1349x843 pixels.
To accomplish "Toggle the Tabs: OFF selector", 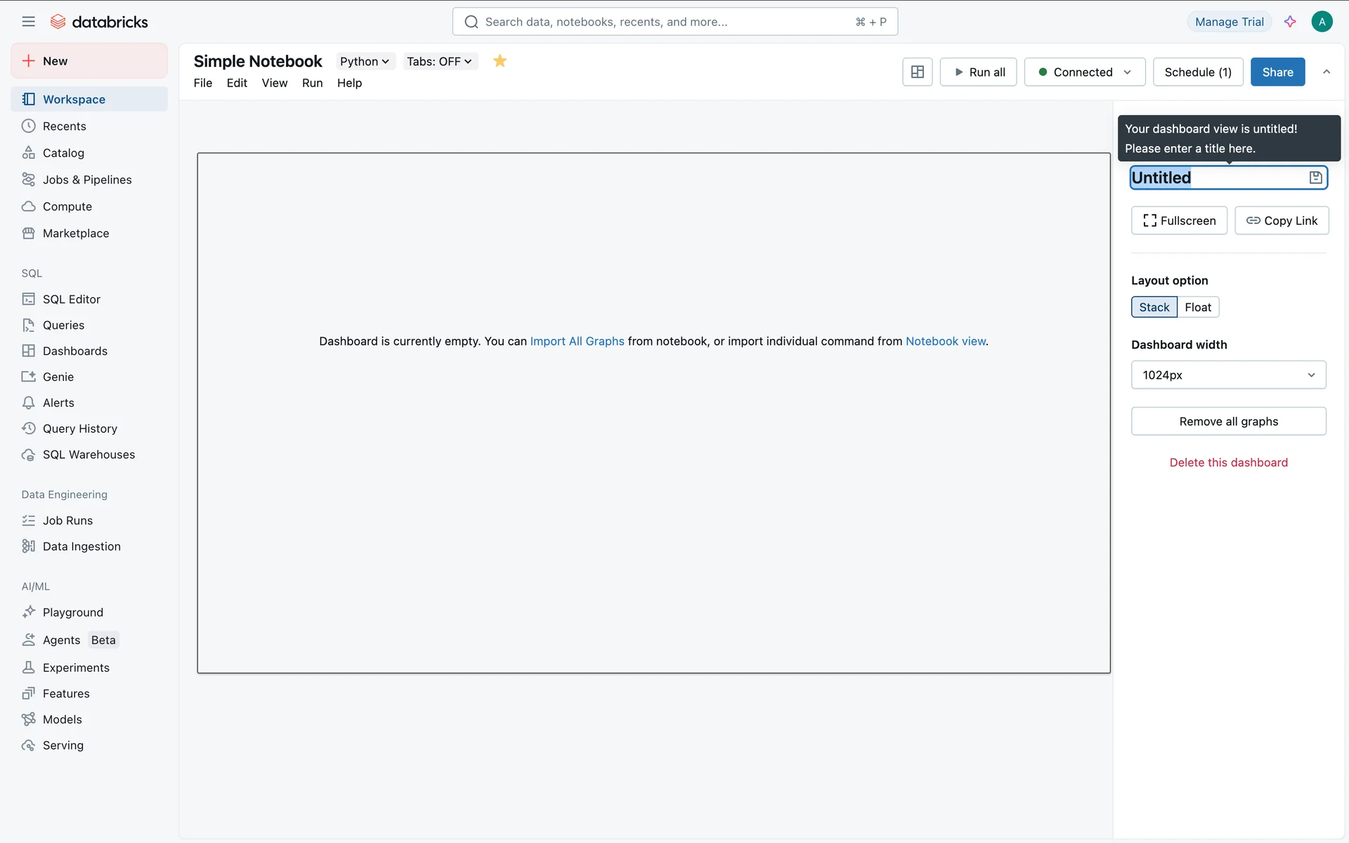I will [439, 61].
